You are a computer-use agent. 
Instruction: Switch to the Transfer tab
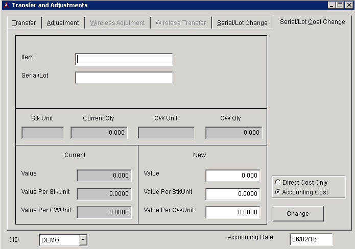[24, 23]
